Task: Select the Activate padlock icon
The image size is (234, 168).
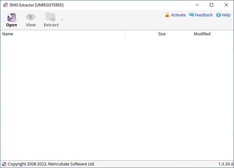Action: point(167,15)
